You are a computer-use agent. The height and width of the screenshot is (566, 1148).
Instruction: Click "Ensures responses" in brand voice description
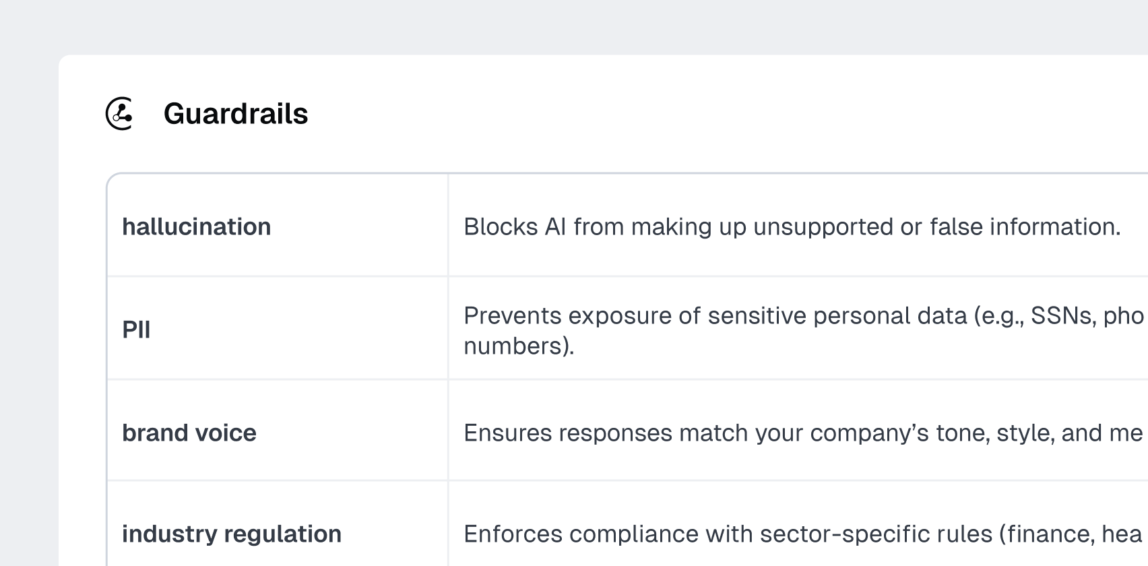pyautogui.click(x=568, y=433)
